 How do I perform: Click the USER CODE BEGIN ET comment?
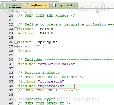44,103
